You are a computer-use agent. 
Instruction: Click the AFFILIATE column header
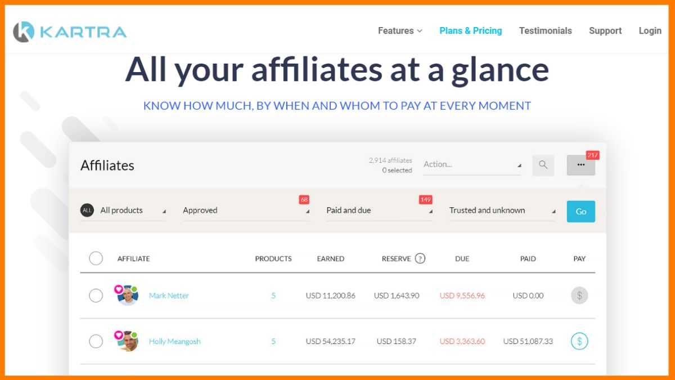coord(134,259)
